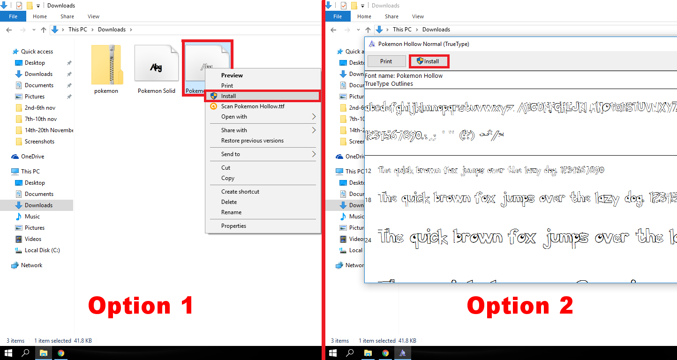The width and height of the screenshot is (677, 360).
Task: Expand the Open with submenu arrow
Action: [x=314, y=117]
